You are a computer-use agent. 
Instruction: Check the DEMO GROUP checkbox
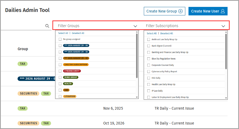(60, 78)
